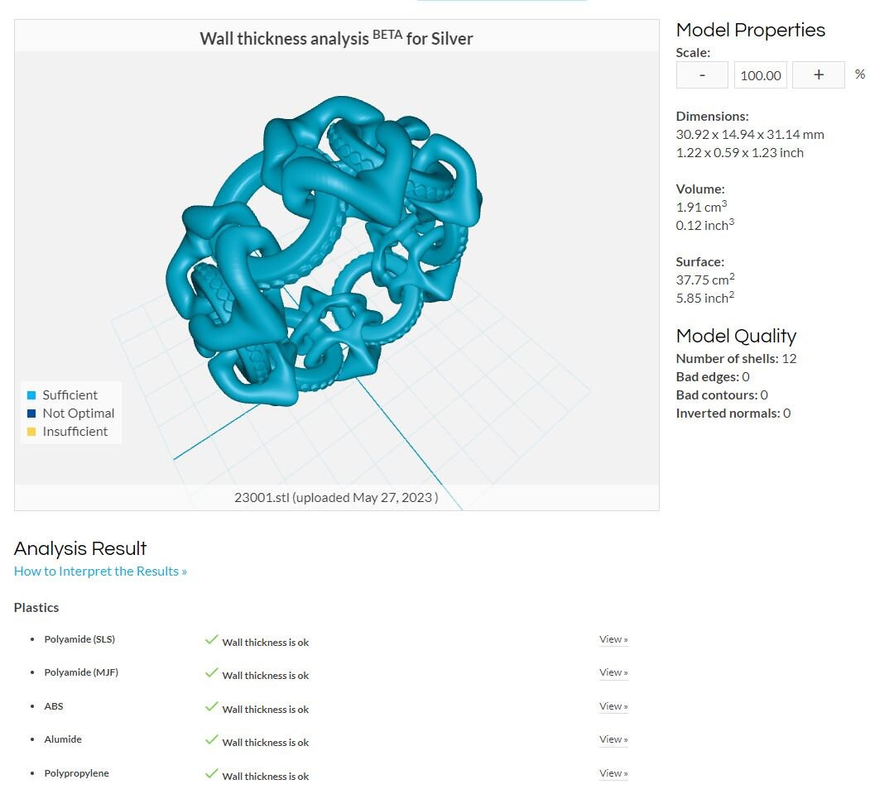Click the green checkmark beside Polyamide (MJF)
This screenshot has height=789, width=870.
pyautogui.click(x=211, y=672)
